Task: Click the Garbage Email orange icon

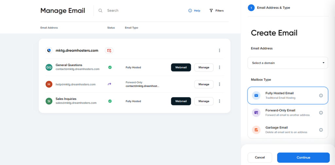Action: point(256,130)
